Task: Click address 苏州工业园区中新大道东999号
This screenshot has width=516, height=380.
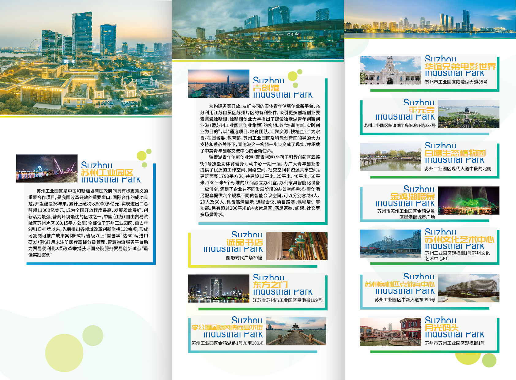Action: (x=404, y=300)
